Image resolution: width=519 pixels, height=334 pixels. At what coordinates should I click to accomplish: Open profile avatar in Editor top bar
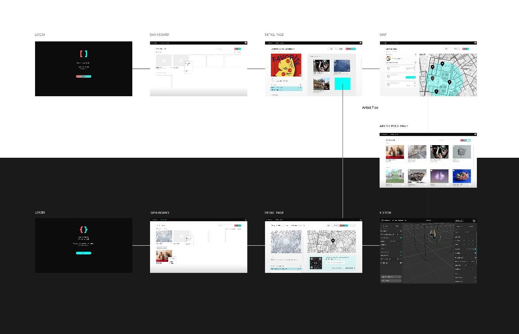coord(474,220)
